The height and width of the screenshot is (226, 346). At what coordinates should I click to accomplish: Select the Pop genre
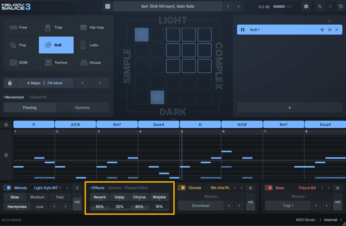21,45
